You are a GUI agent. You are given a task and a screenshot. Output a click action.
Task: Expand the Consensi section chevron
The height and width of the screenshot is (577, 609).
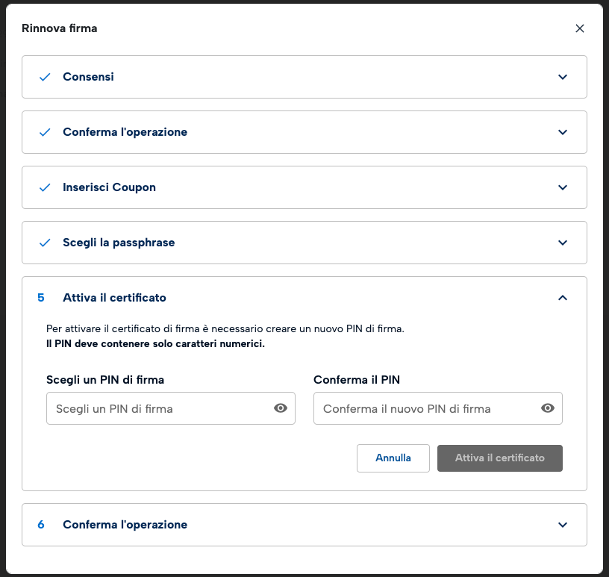click(x=563, y=77)
